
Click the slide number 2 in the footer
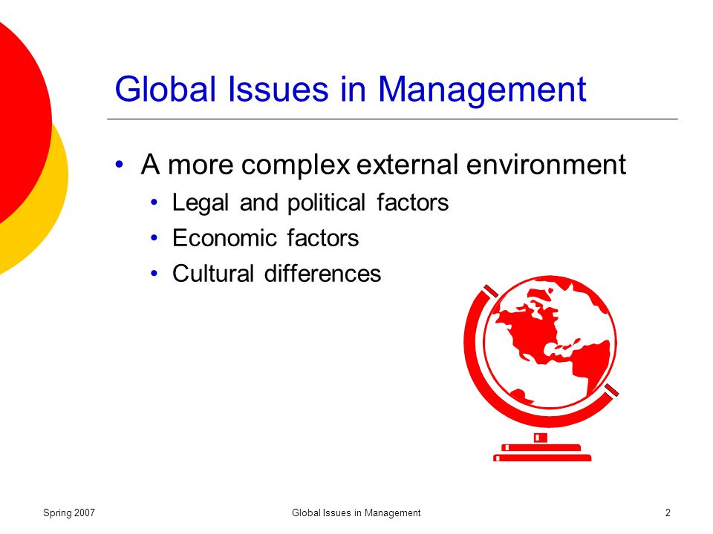668,513
